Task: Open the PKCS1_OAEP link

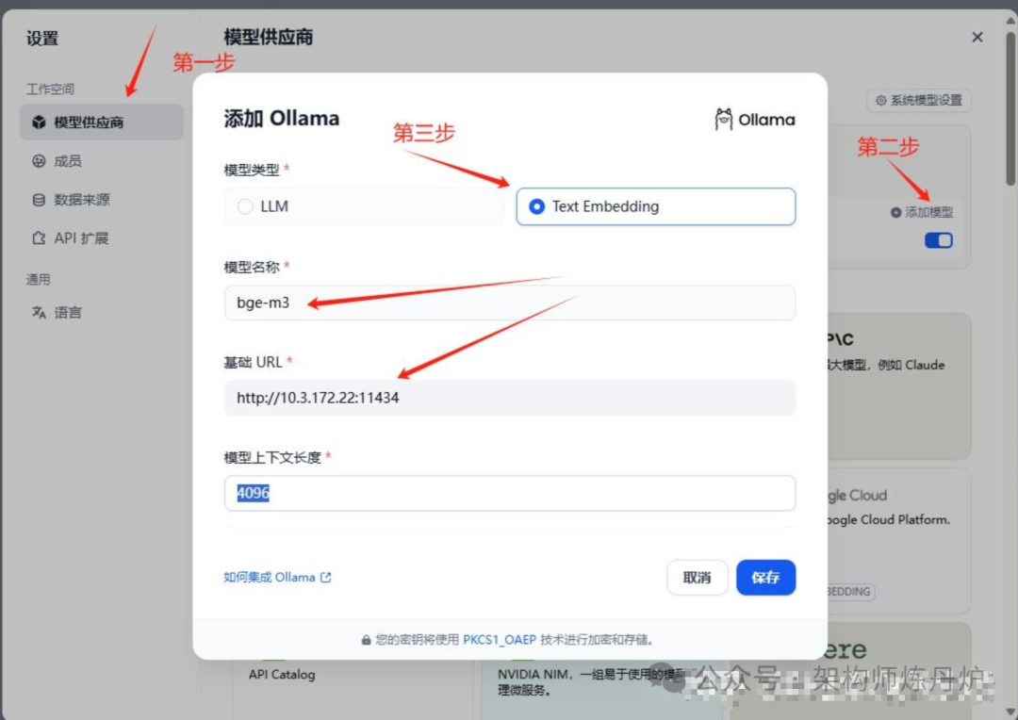Action: coord(500,640)
